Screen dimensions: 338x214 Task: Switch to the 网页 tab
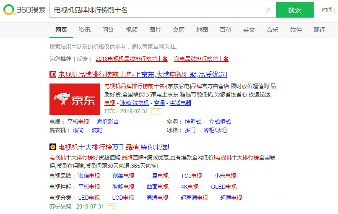point(61,30)
